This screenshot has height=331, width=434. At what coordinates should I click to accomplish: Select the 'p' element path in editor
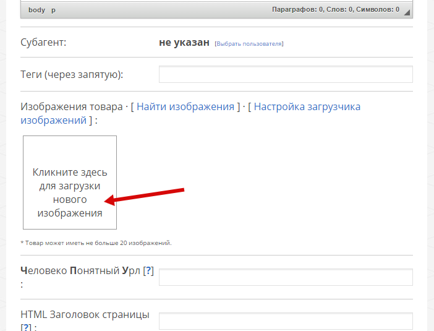53,10
